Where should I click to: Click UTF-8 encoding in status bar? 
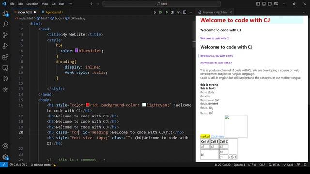pos(252,165)
